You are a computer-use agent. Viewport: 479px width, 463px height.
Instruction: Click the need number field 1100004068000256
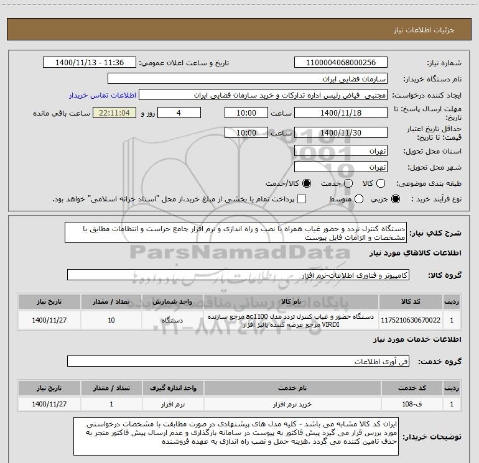(341, 63)
